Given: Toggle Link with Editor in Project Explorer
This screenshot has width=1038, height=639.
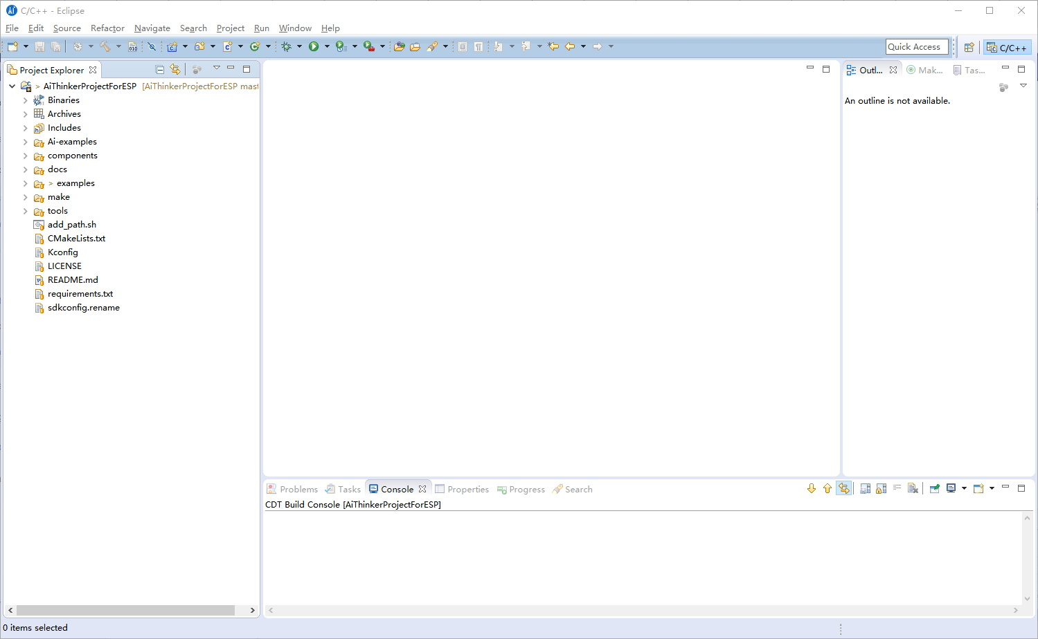Looking at the screenshot, I should 175,69.
